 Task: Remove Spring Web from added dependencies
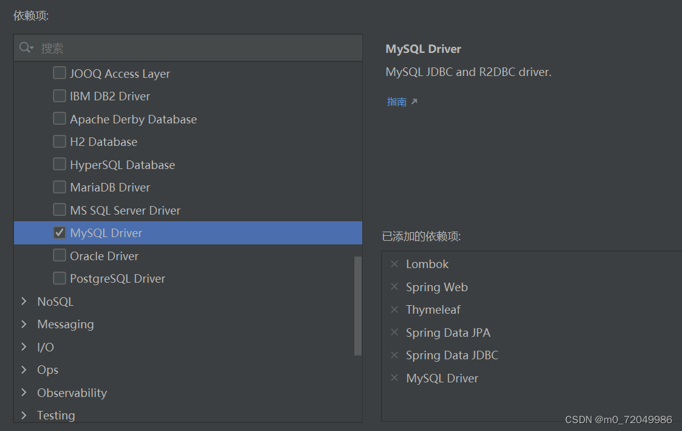point(396,287)
